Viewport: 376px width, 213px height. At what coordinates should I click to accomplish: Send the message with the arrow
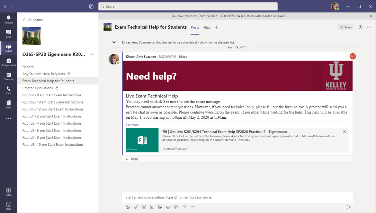[x=349, y=207]
